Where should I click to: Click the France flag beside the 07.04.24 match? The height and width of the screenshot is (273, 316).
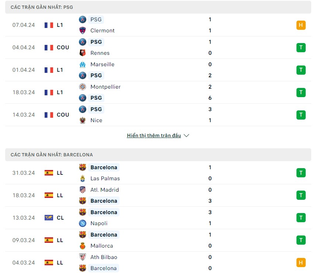pos(48,25)
